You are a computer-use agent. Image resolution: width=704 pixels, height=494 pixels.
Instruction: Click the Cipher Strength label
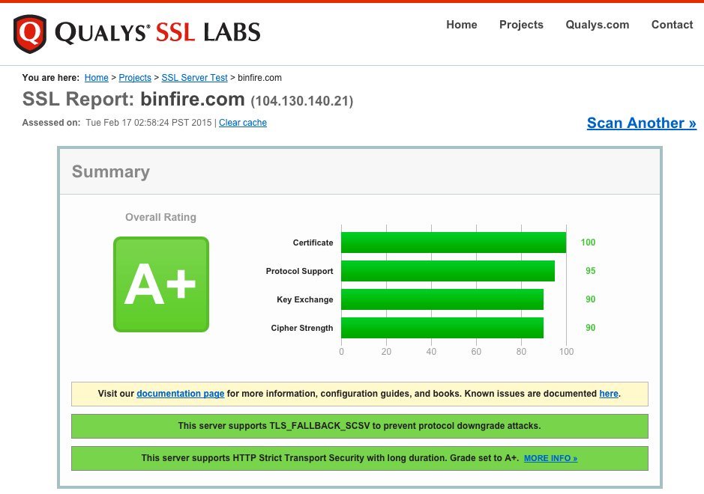tap(301, 328)
